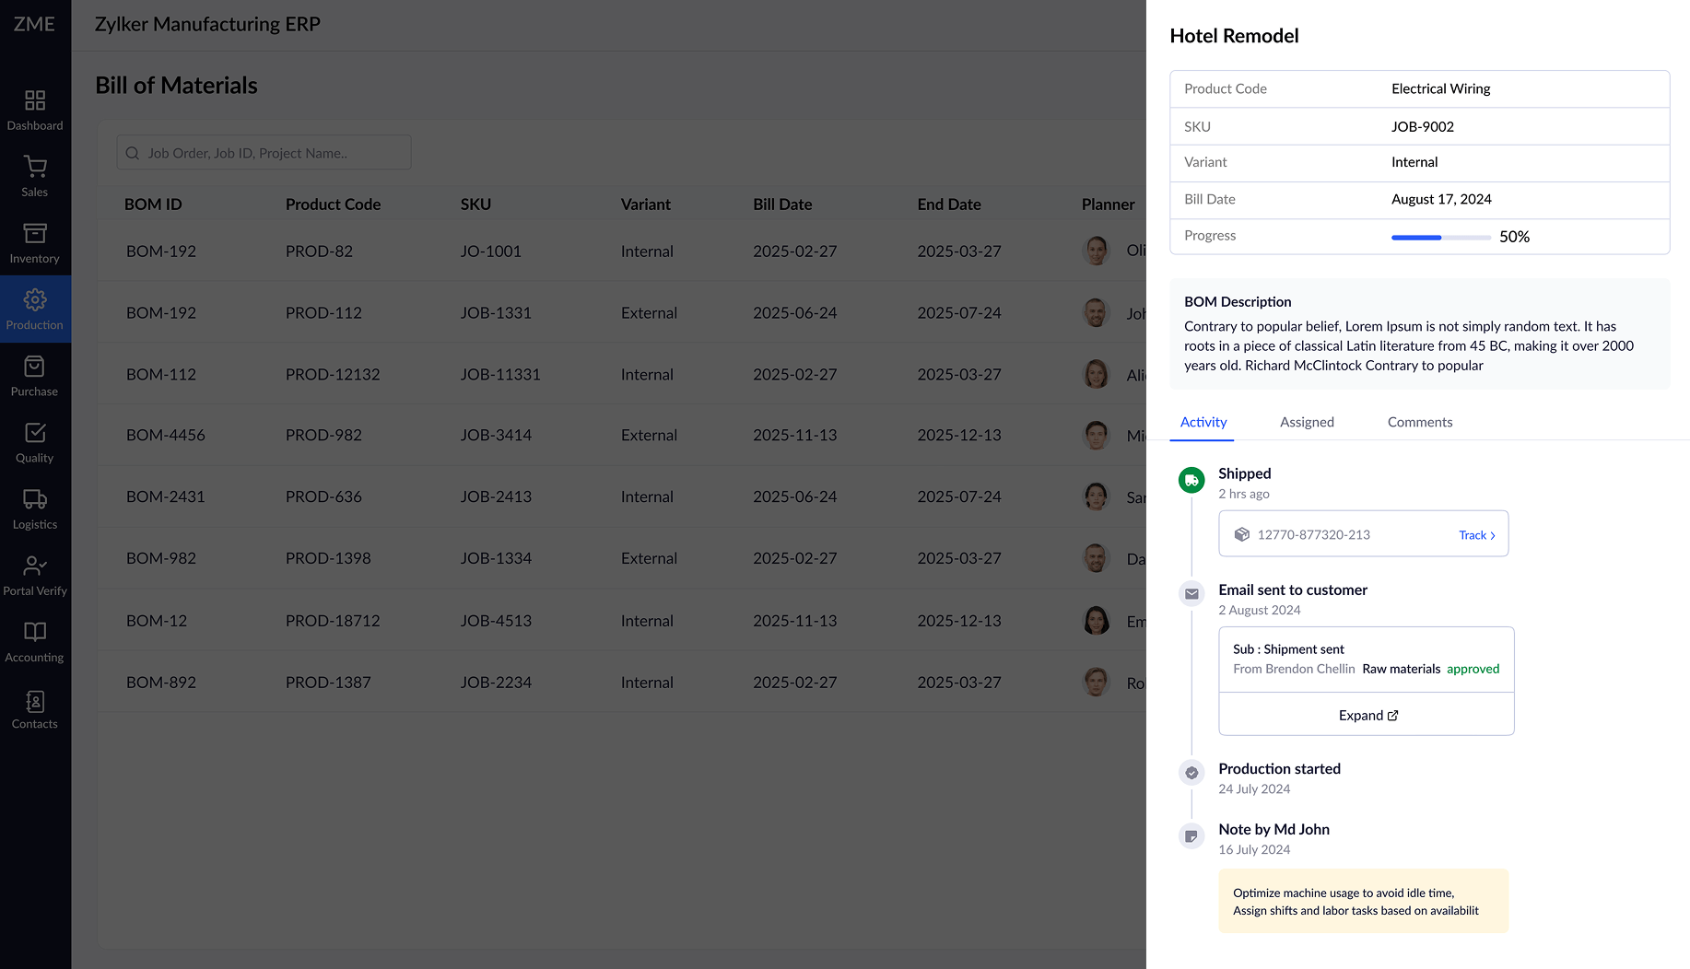Open the Purchase bag icon
Viewport: 1690px width, 969px height.
click(x=35, y=367)
